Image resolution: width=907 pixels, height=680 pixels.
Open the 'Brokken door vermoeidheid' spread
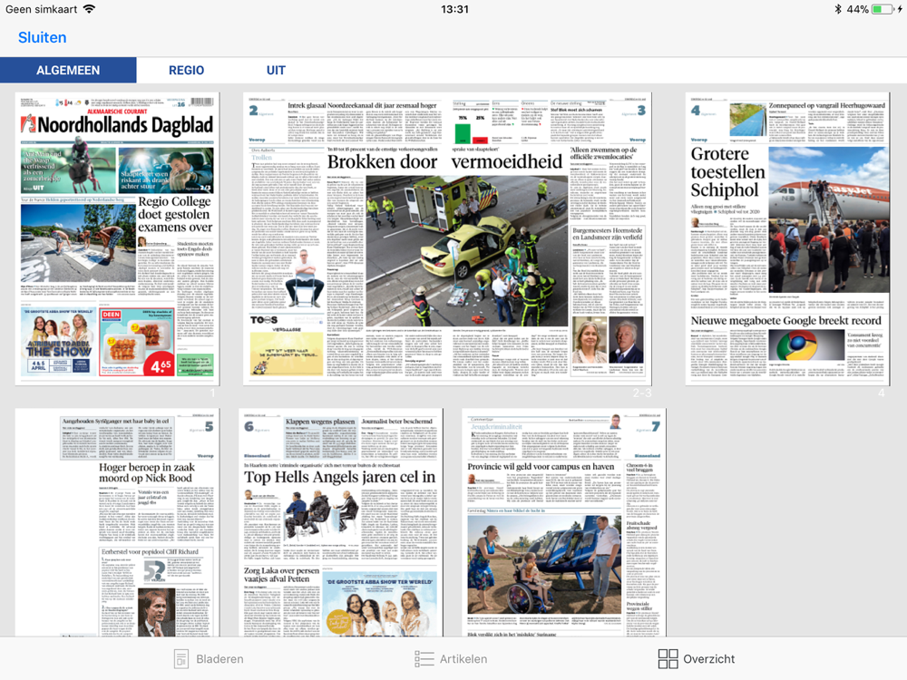(447, 238)
